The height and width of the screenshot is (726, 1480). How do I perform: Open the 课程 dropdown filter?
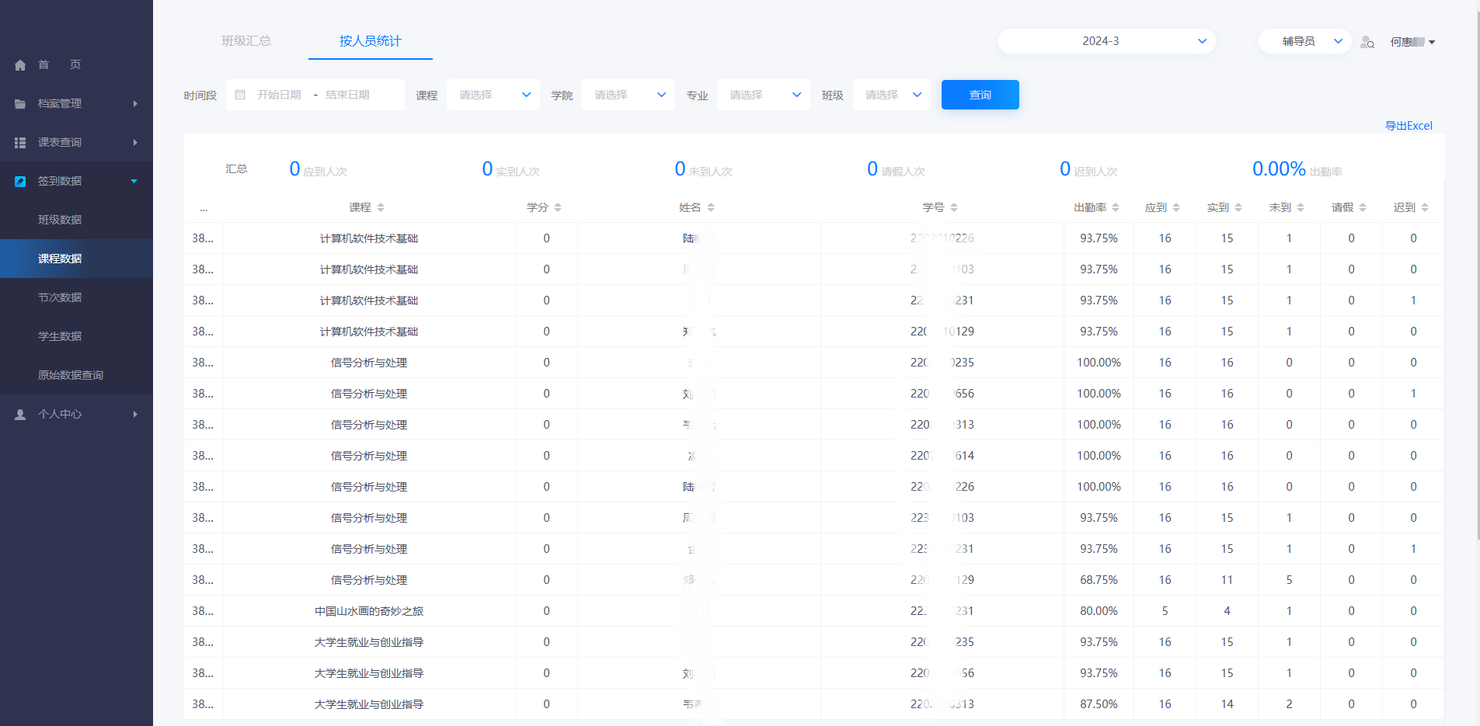493,95
